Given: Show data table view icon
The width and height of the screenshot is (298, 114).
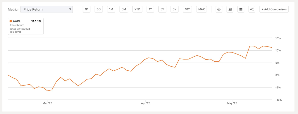Looking at the screenshot, I should (241, 9).
